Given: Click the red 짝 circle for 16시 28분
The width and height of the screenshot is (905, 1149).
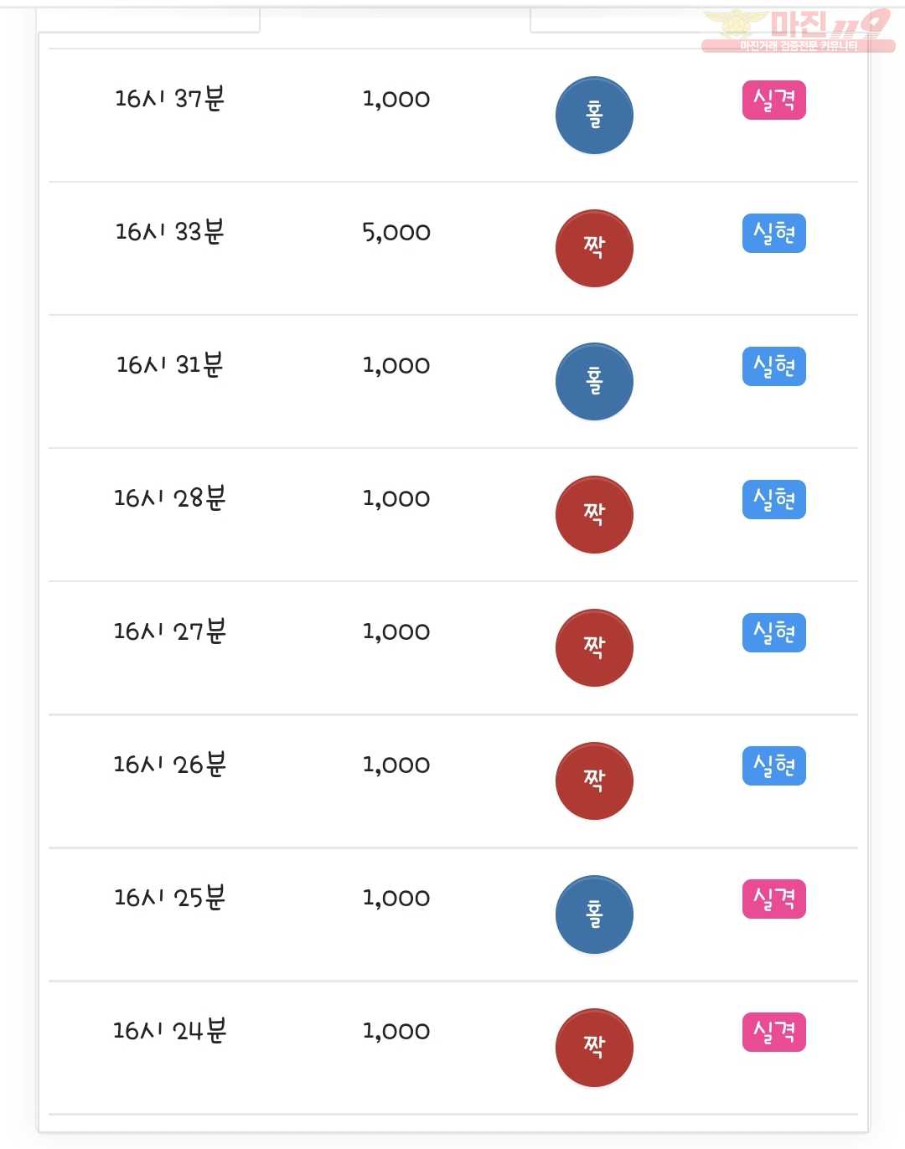Looking at the screenshot, I should point(594,514).
